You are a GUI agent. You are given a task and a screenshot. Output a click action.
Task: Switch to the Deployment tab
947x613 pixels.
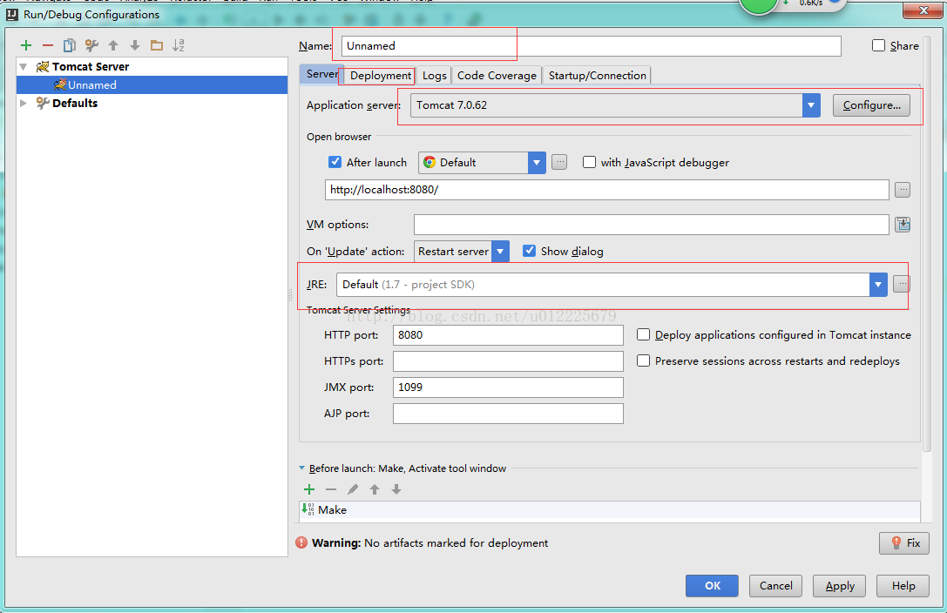(x=381, y=76)
